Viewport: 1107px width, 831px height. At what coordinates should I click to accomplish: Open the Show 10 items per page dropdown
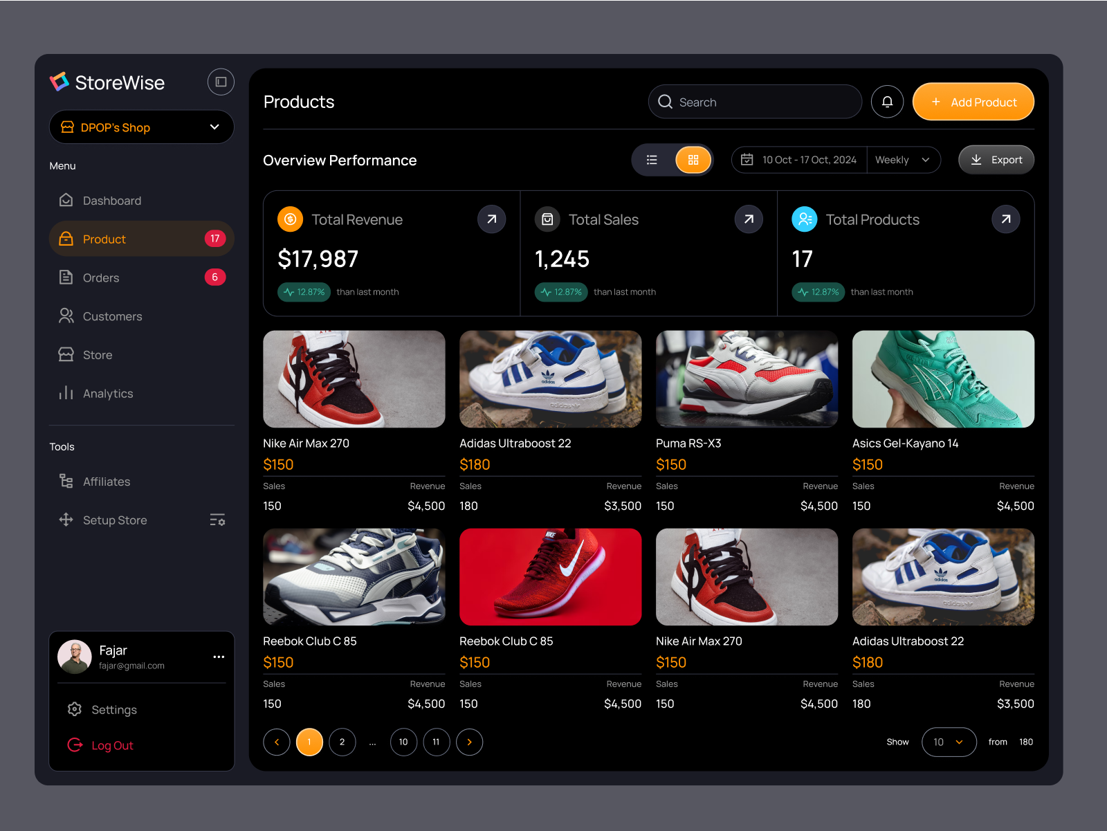pyautogui.click(x=949, y=742)
